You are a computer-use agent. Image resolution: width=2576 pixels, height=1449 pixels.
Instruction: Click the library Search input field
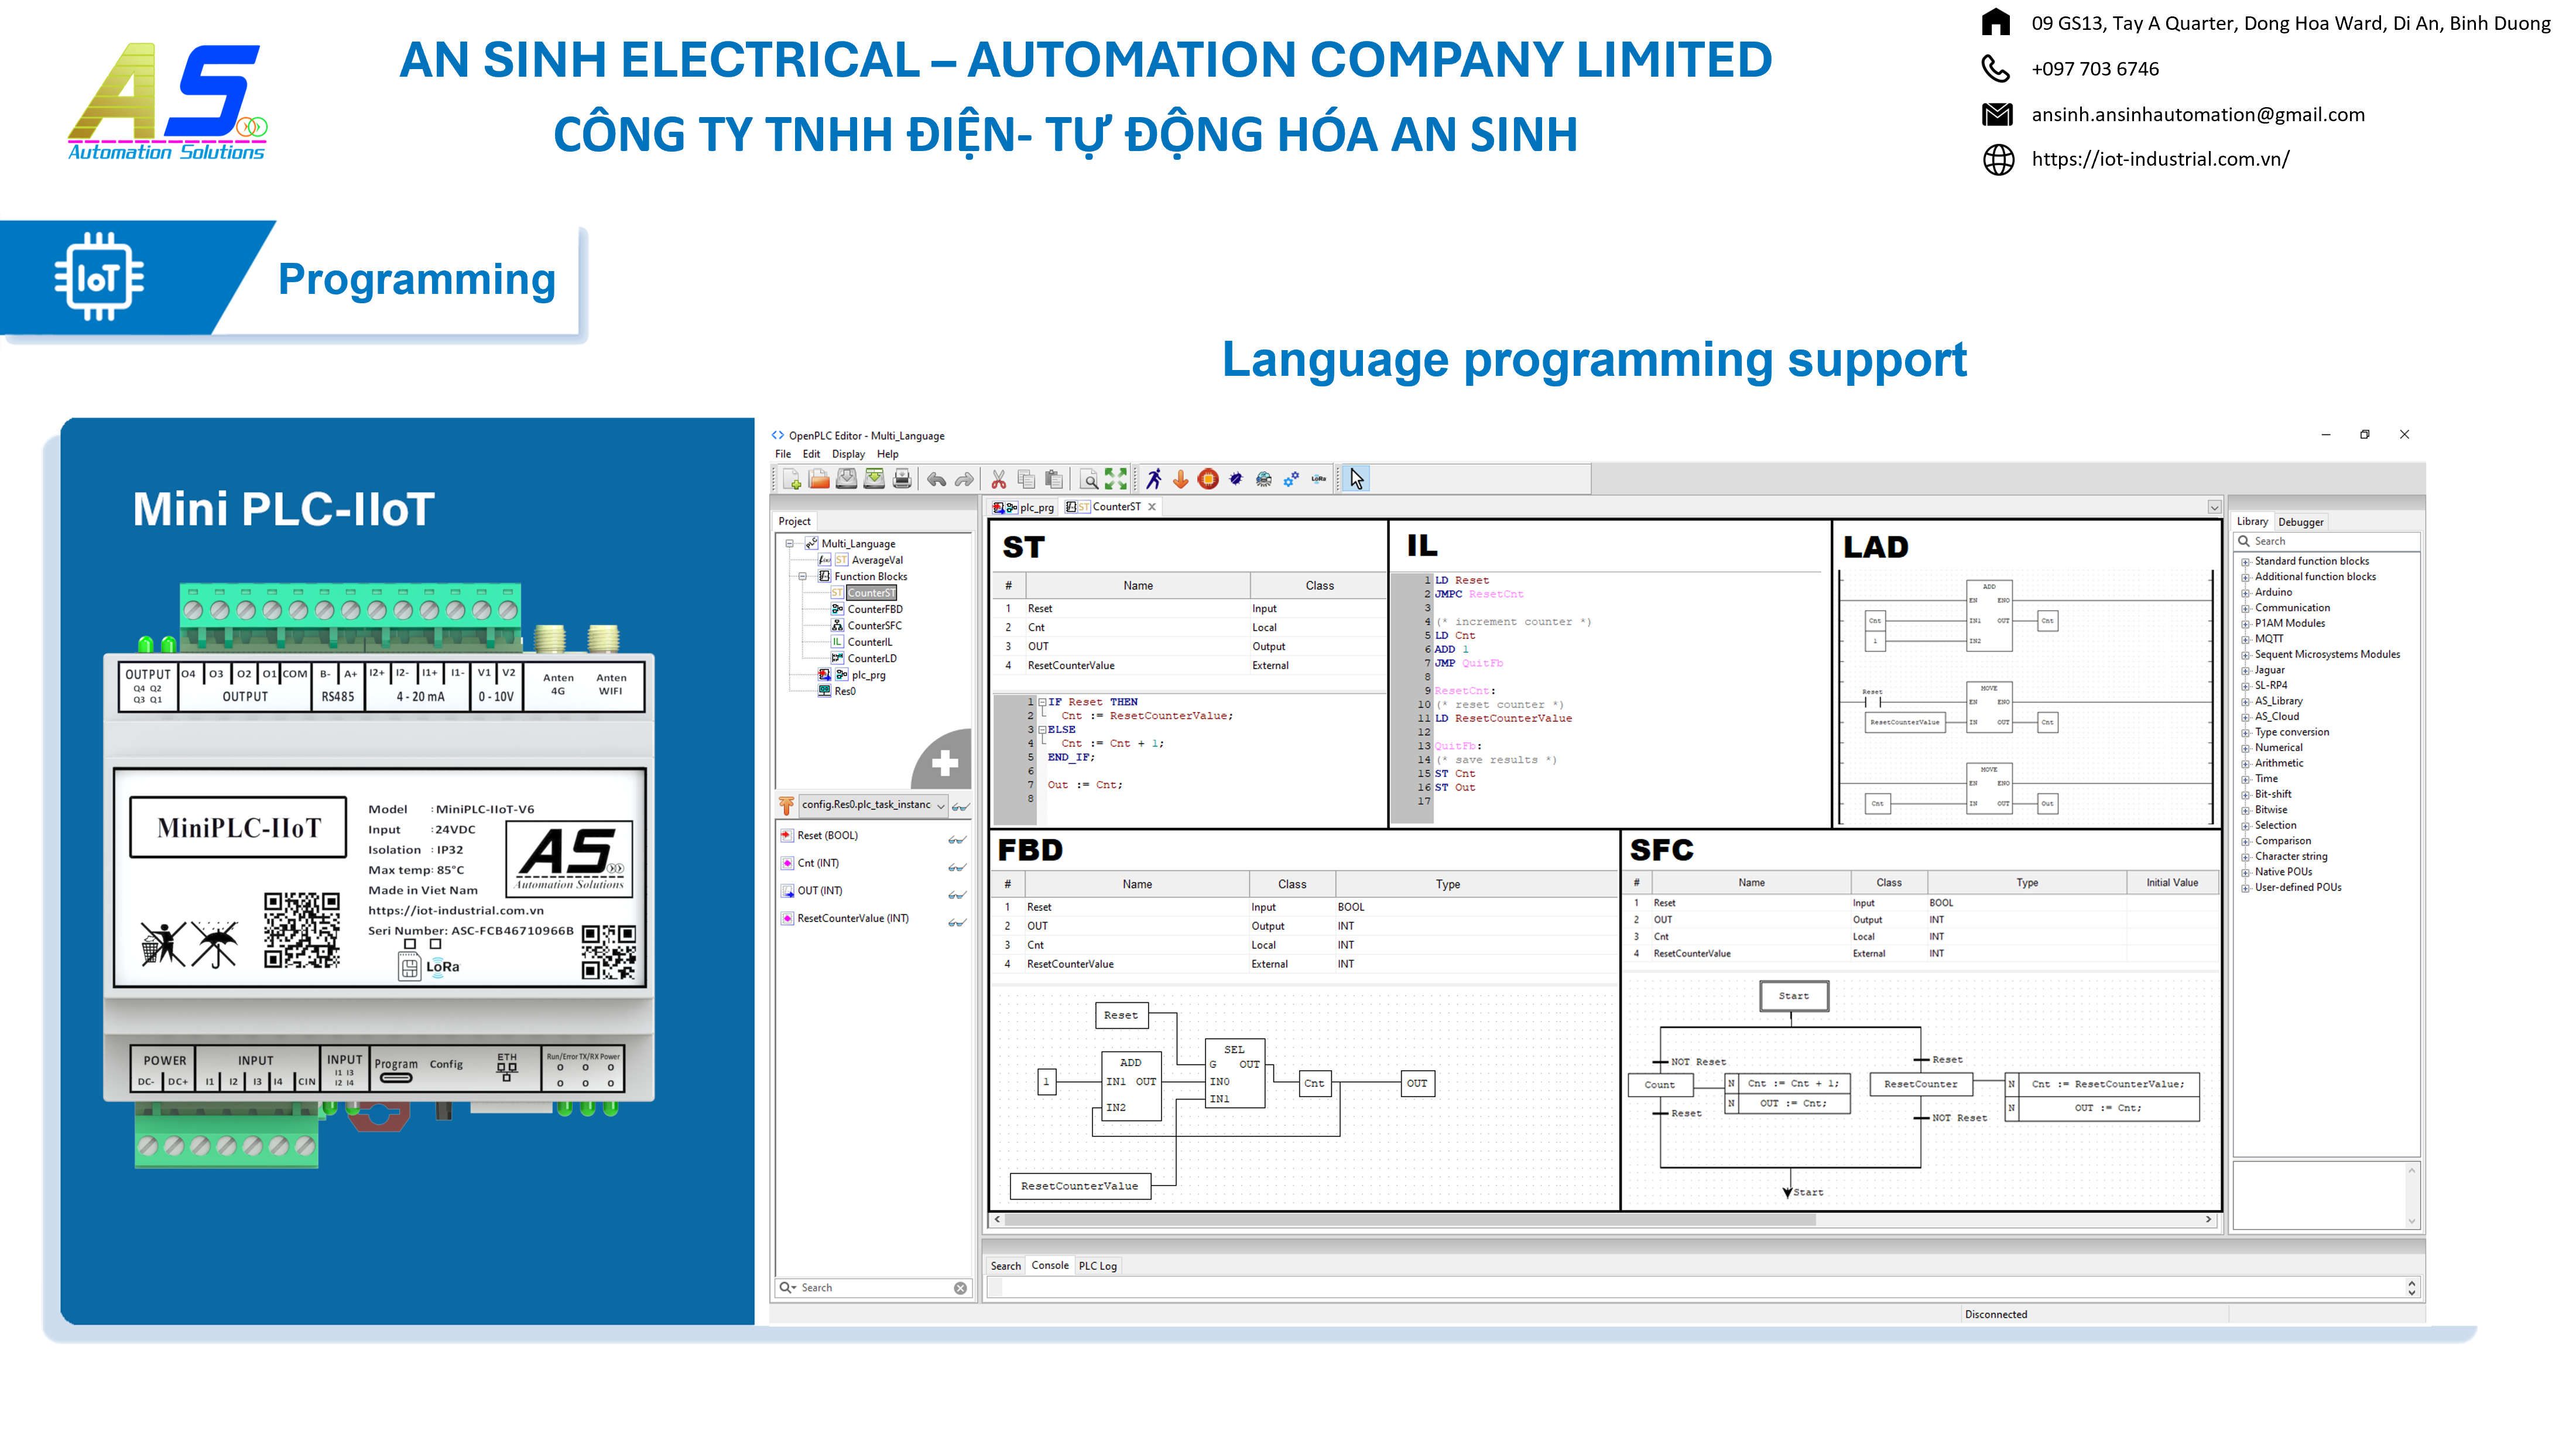[x=2326, y=542]
